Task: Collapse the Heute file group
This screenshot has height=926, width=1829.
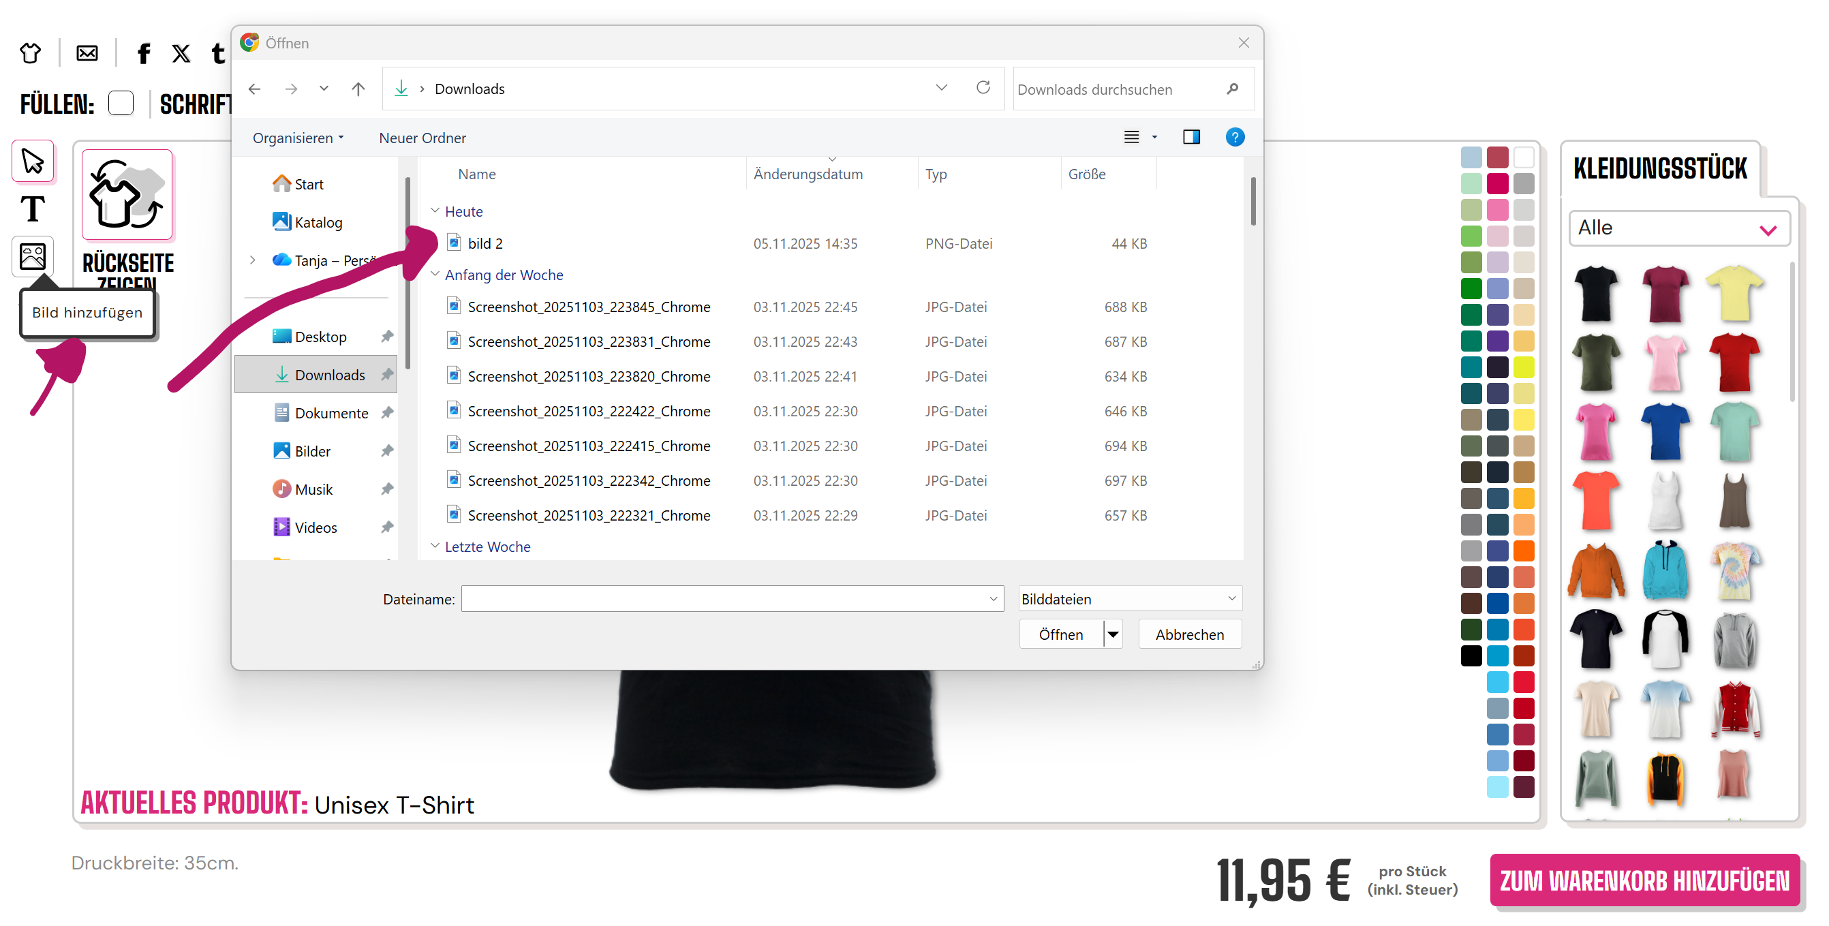Action: coord(435,211)
